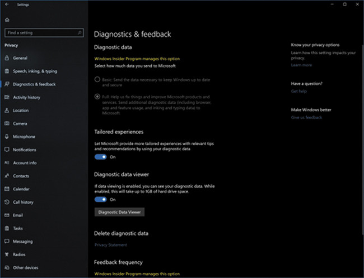Disable the Diagnostic data viewer toggle

coord(100,199)
